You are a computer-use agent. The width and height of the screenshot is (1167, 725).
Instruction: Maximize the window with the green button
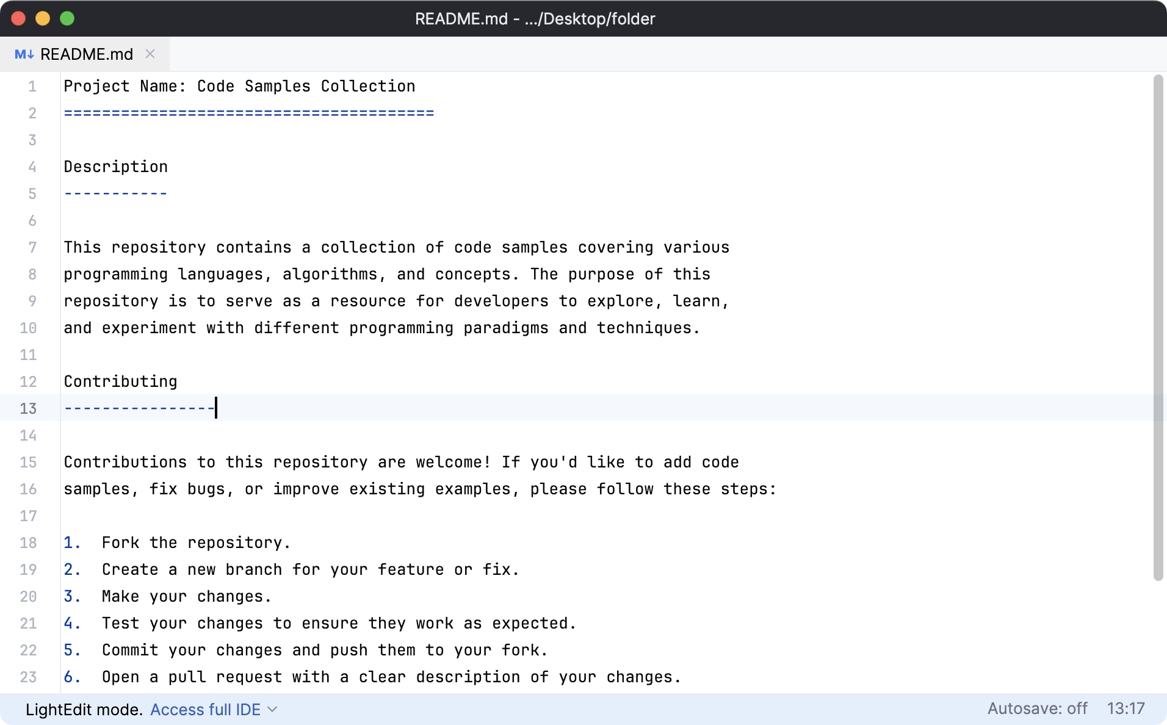[67, 18]
